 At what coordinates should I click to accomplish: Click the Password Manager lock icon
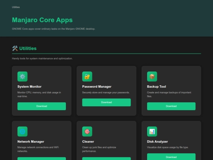tap(87, 77)
